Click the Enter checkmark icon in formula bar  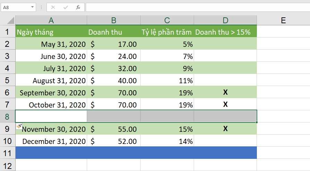(66, 8)
